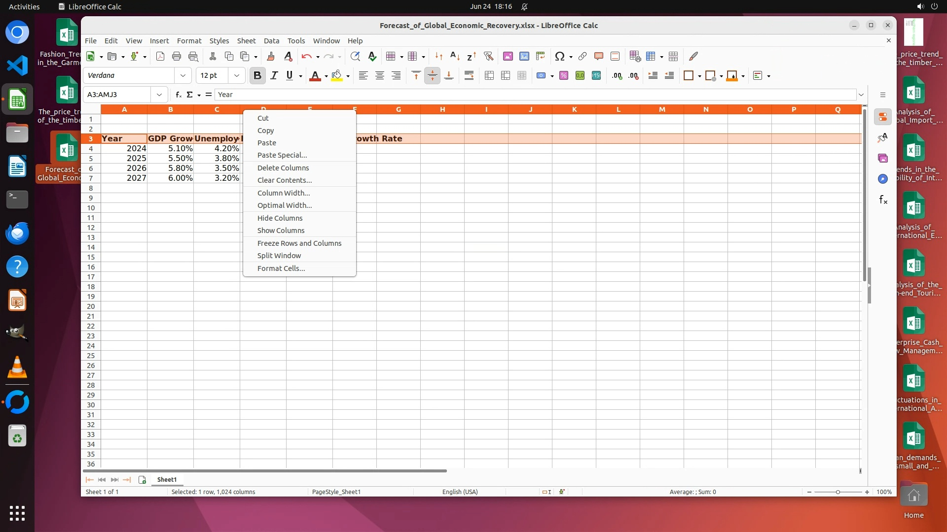Viewport: 947px width, 532px height.
Task: Open the Data menu
Action: point(271,41)
